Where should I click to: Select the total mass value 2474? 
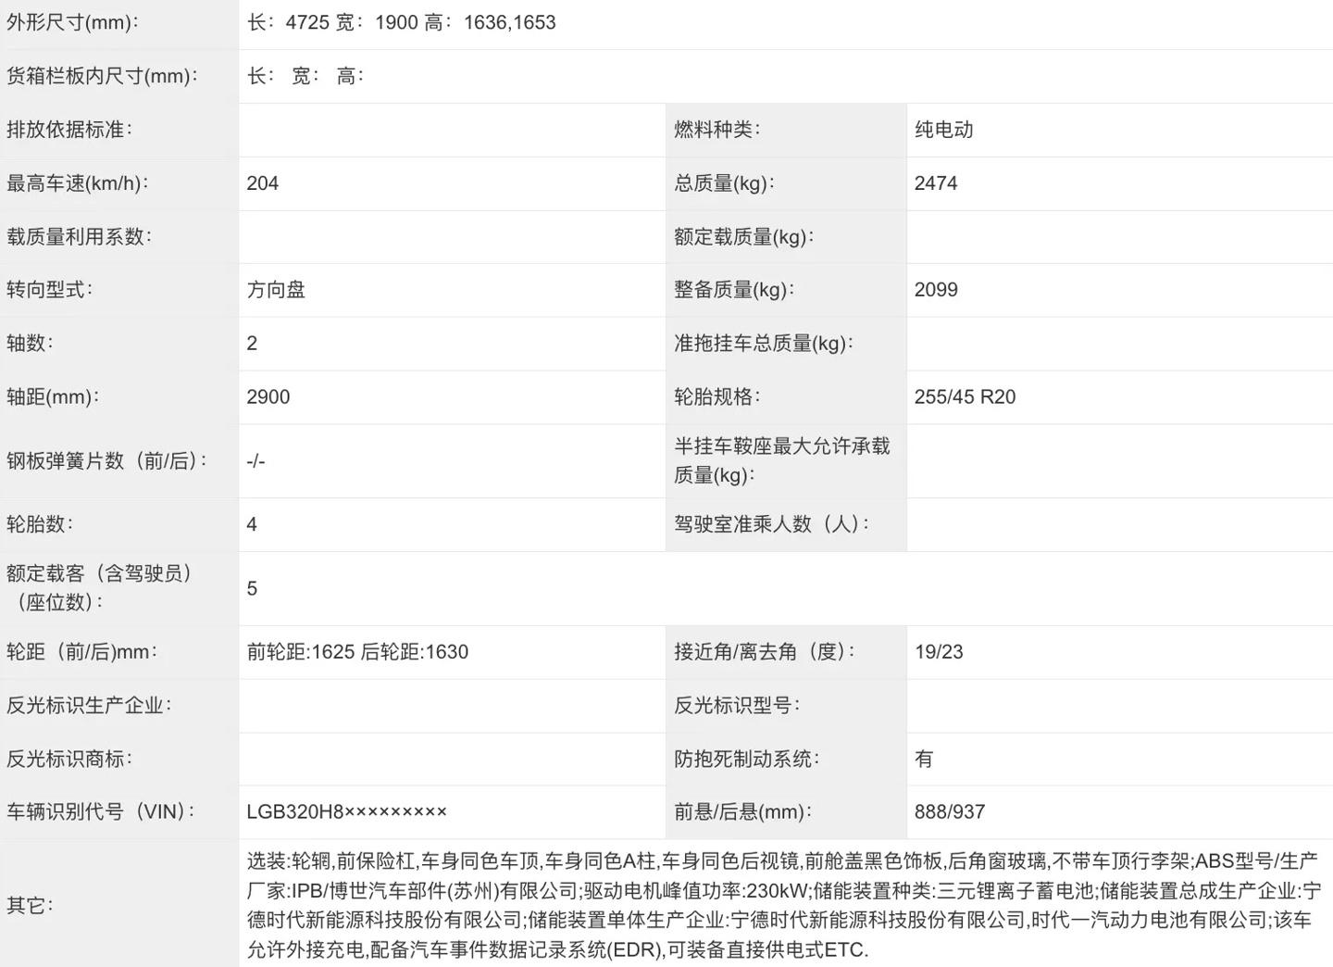tap(936, 183)
